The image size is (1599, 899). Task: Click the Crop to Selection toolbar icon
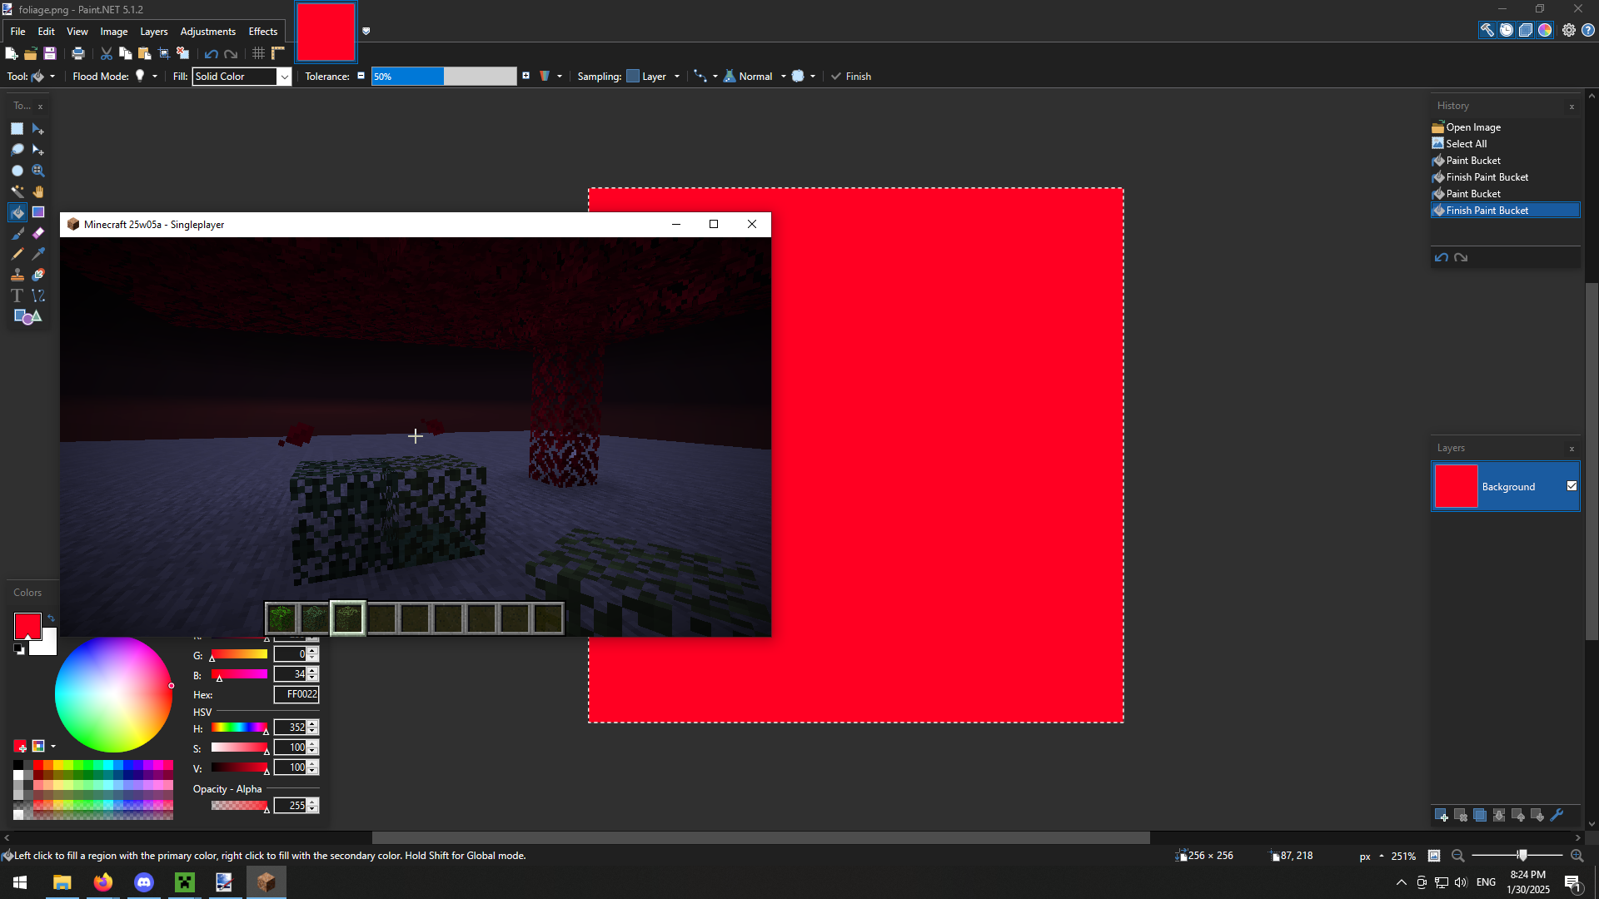point(164,53)
